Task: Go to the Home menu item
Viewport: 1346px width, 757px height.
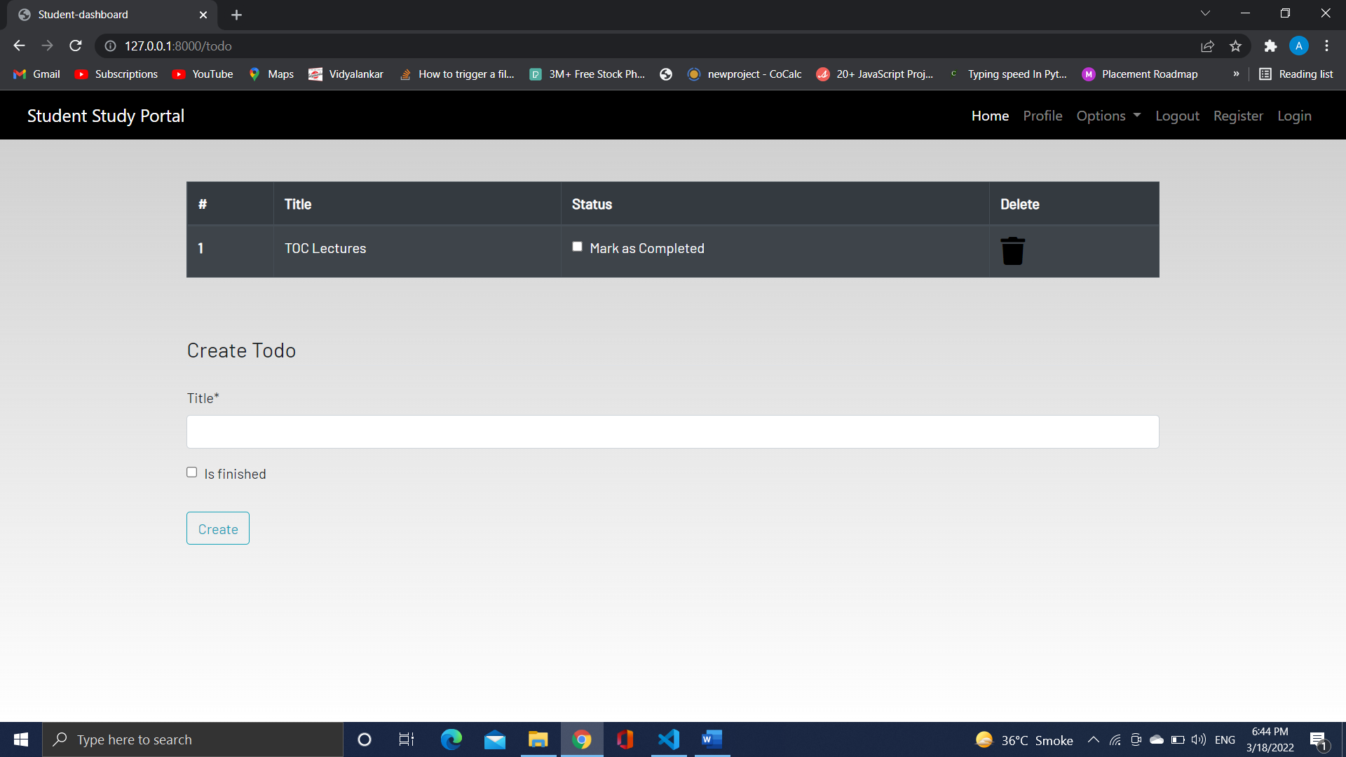Action: [990, 116]
